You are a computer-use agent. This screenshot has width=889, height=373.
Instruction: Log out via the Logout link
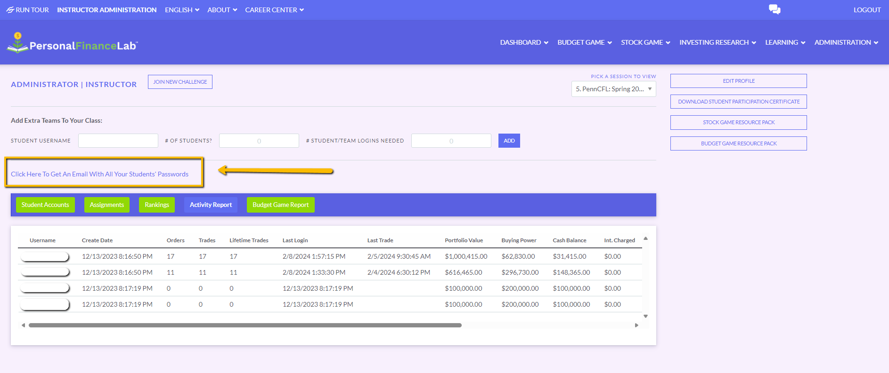tap(867, 10)
